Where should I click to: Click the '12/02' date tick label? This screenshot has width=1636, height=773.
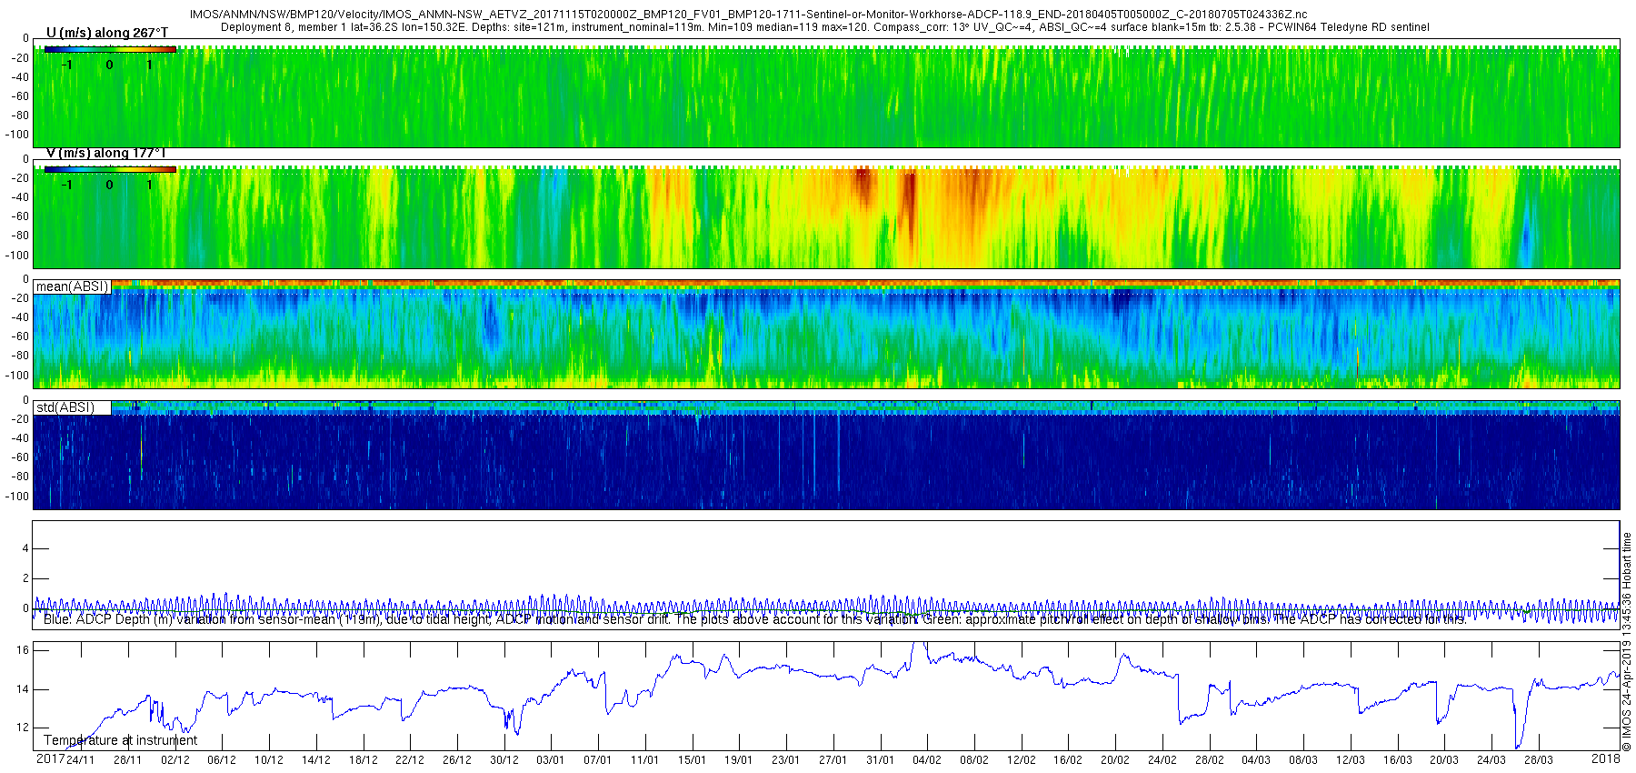coord(1022,760)
